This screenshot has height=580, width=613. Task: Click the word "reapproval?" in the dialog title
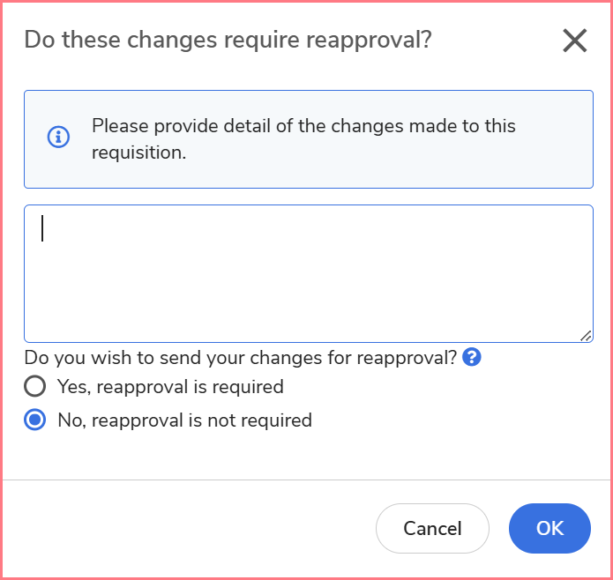click(378, 40)
